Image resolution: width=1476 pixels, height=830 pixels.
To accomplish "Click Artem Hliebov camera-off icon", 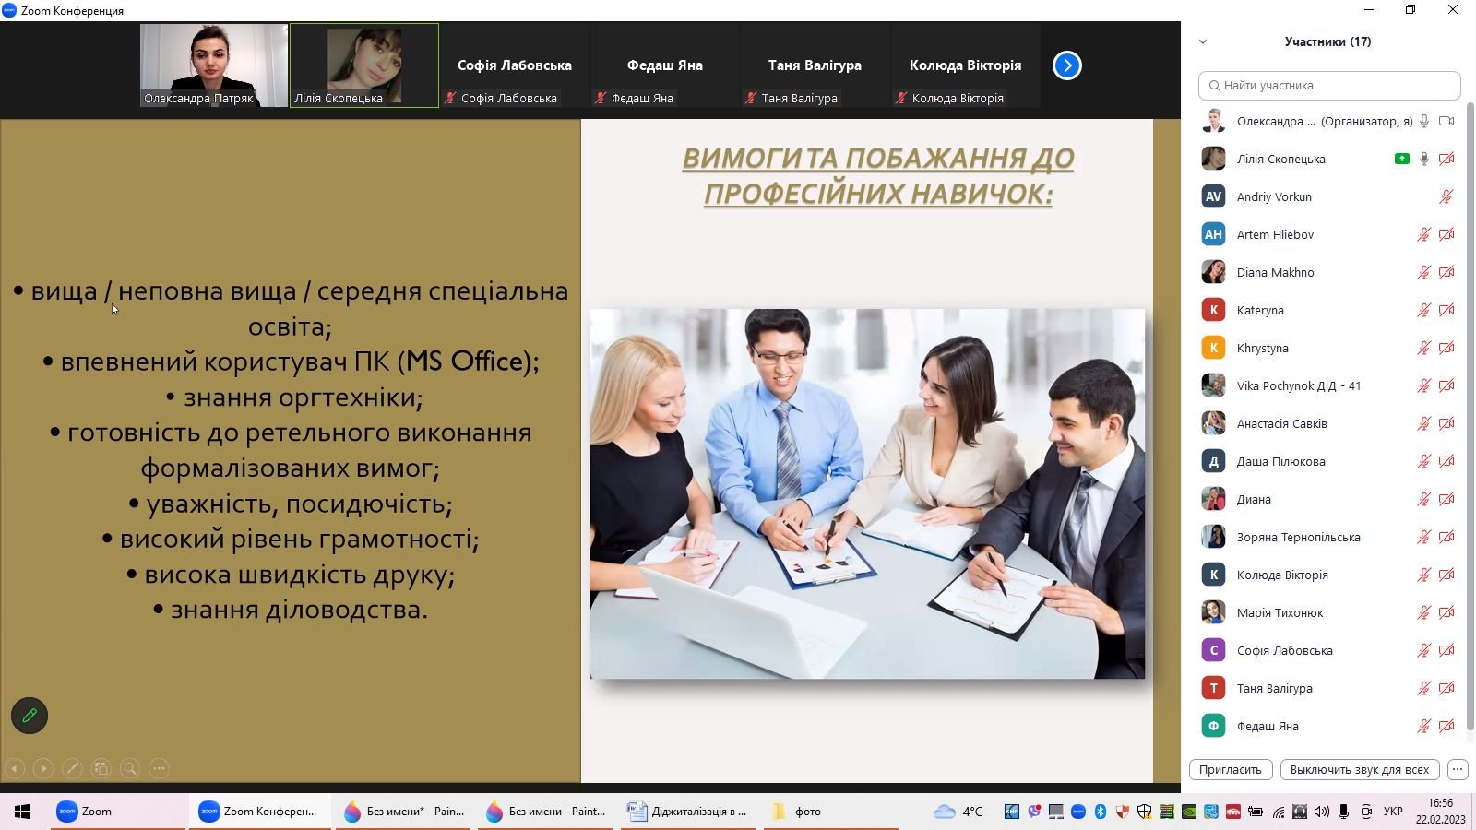I will [1446, 234].
